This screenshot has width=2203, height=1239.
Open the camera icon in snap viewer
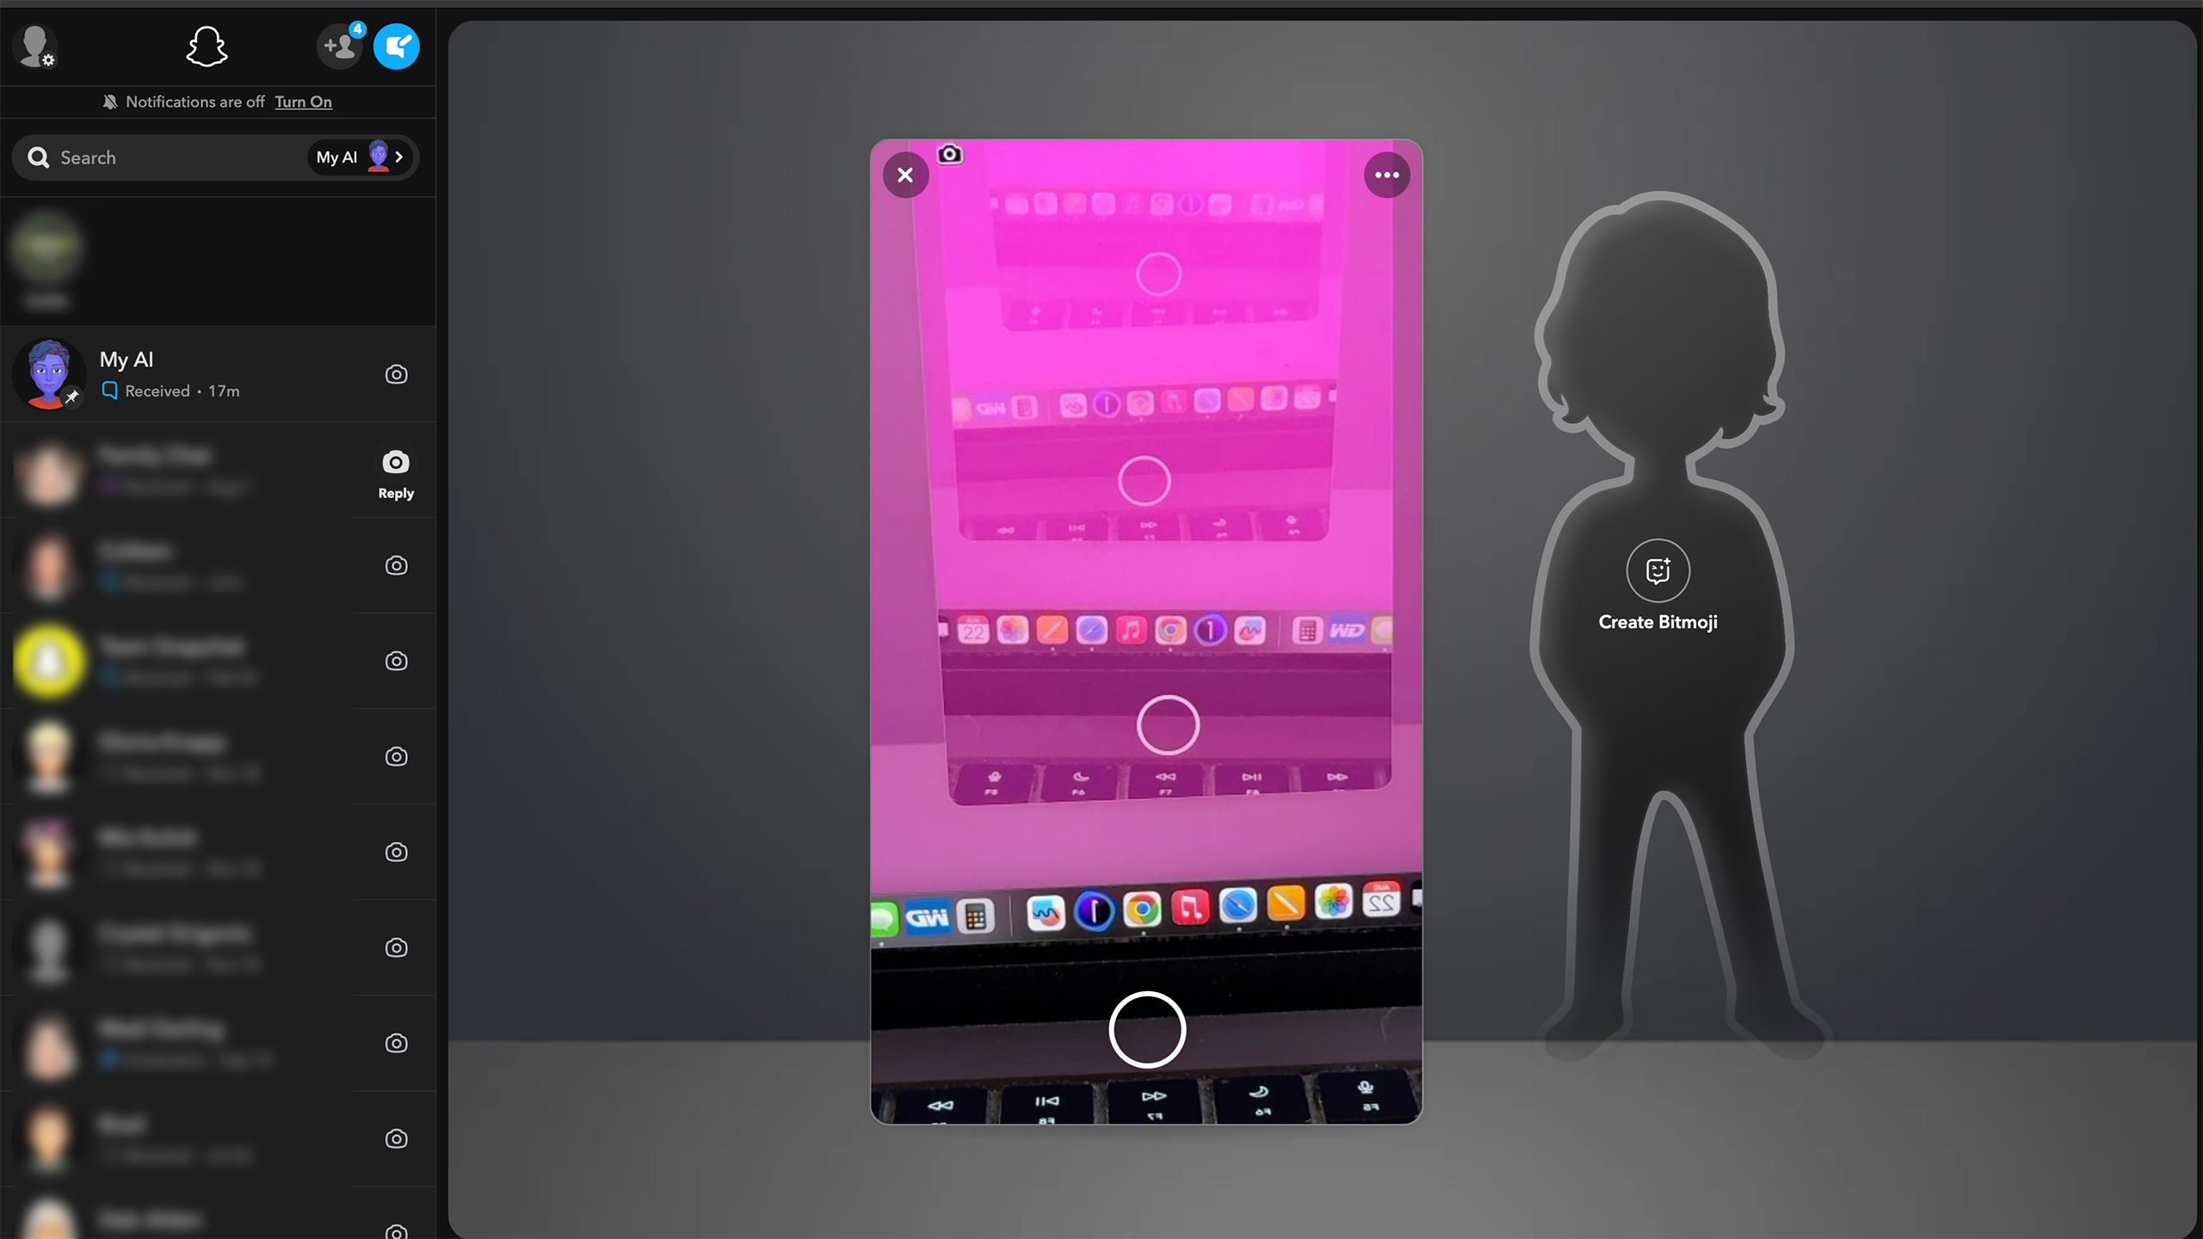pyautogui.click(x=948, y=151)
